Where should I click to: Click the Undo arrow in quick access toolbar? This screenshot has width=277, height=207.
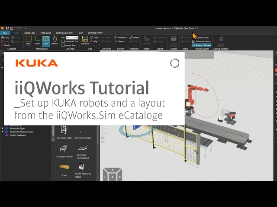[16, 28]
